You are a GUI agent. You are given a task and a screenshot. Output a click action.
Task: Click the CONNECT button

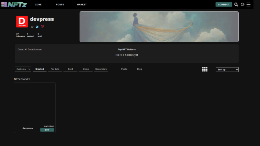coord(224,4)
